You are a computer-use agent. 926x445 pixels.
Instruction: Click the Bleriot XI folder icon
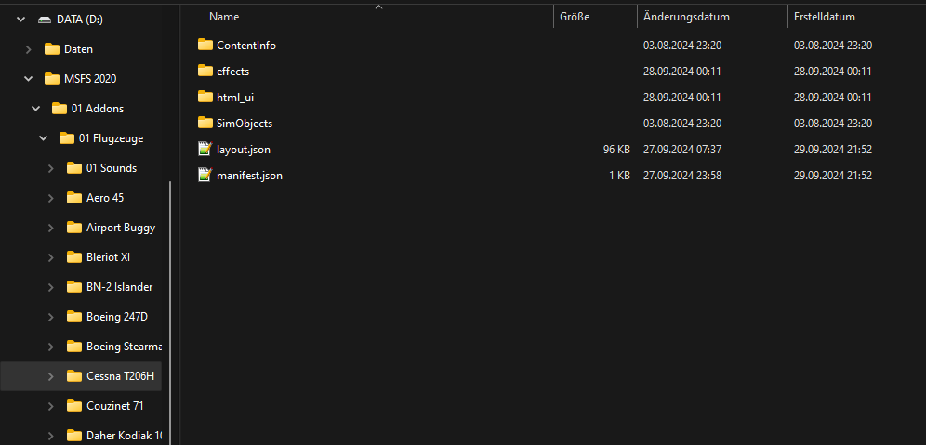click(x=73, y=257)
